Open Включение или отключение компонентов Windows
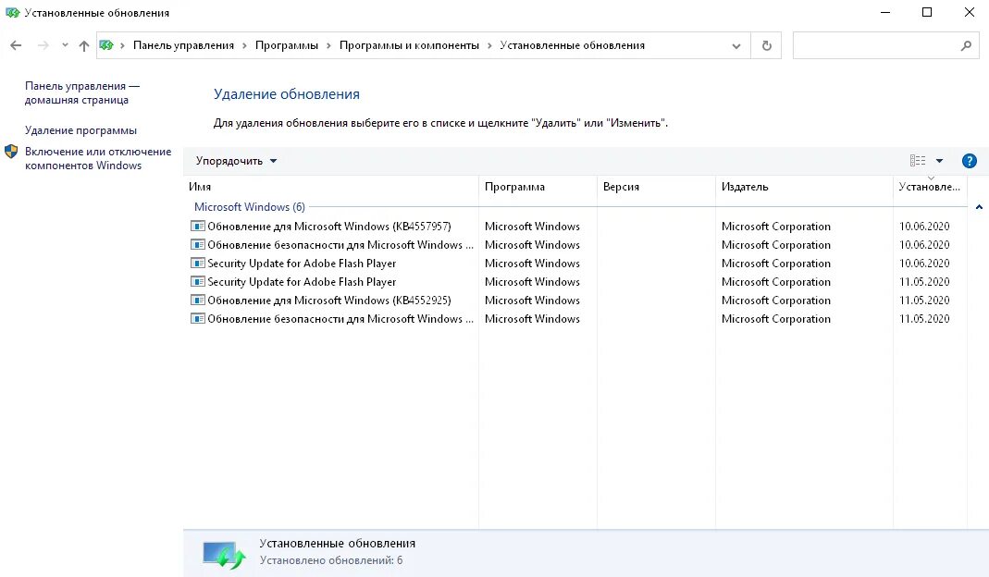This screenshot has height=577, width=989. point(98,158)
